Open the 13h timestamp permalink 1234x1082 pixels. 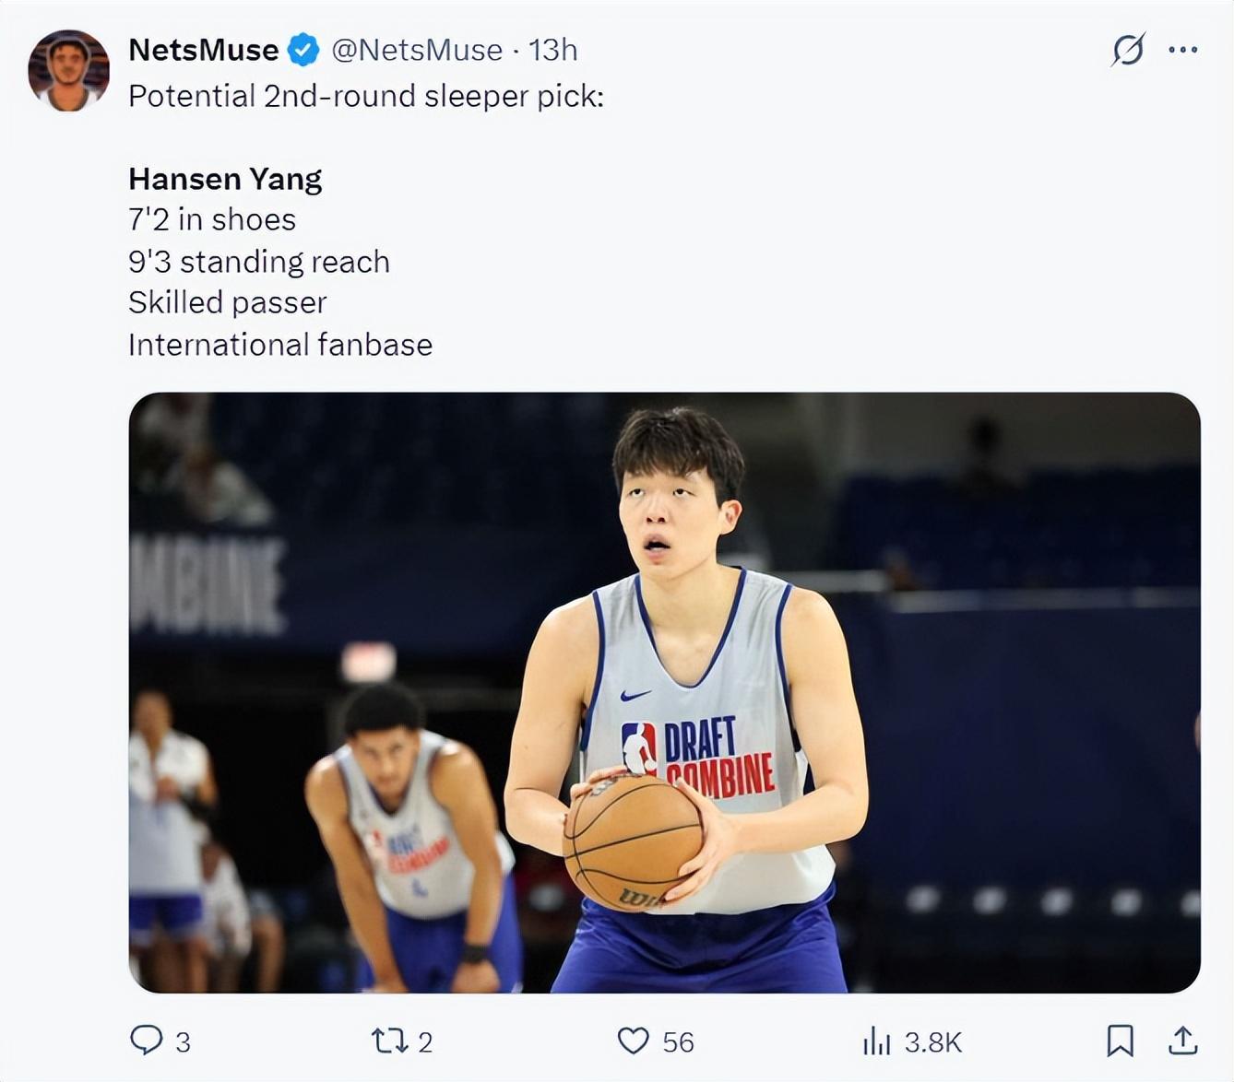[553, 50]
